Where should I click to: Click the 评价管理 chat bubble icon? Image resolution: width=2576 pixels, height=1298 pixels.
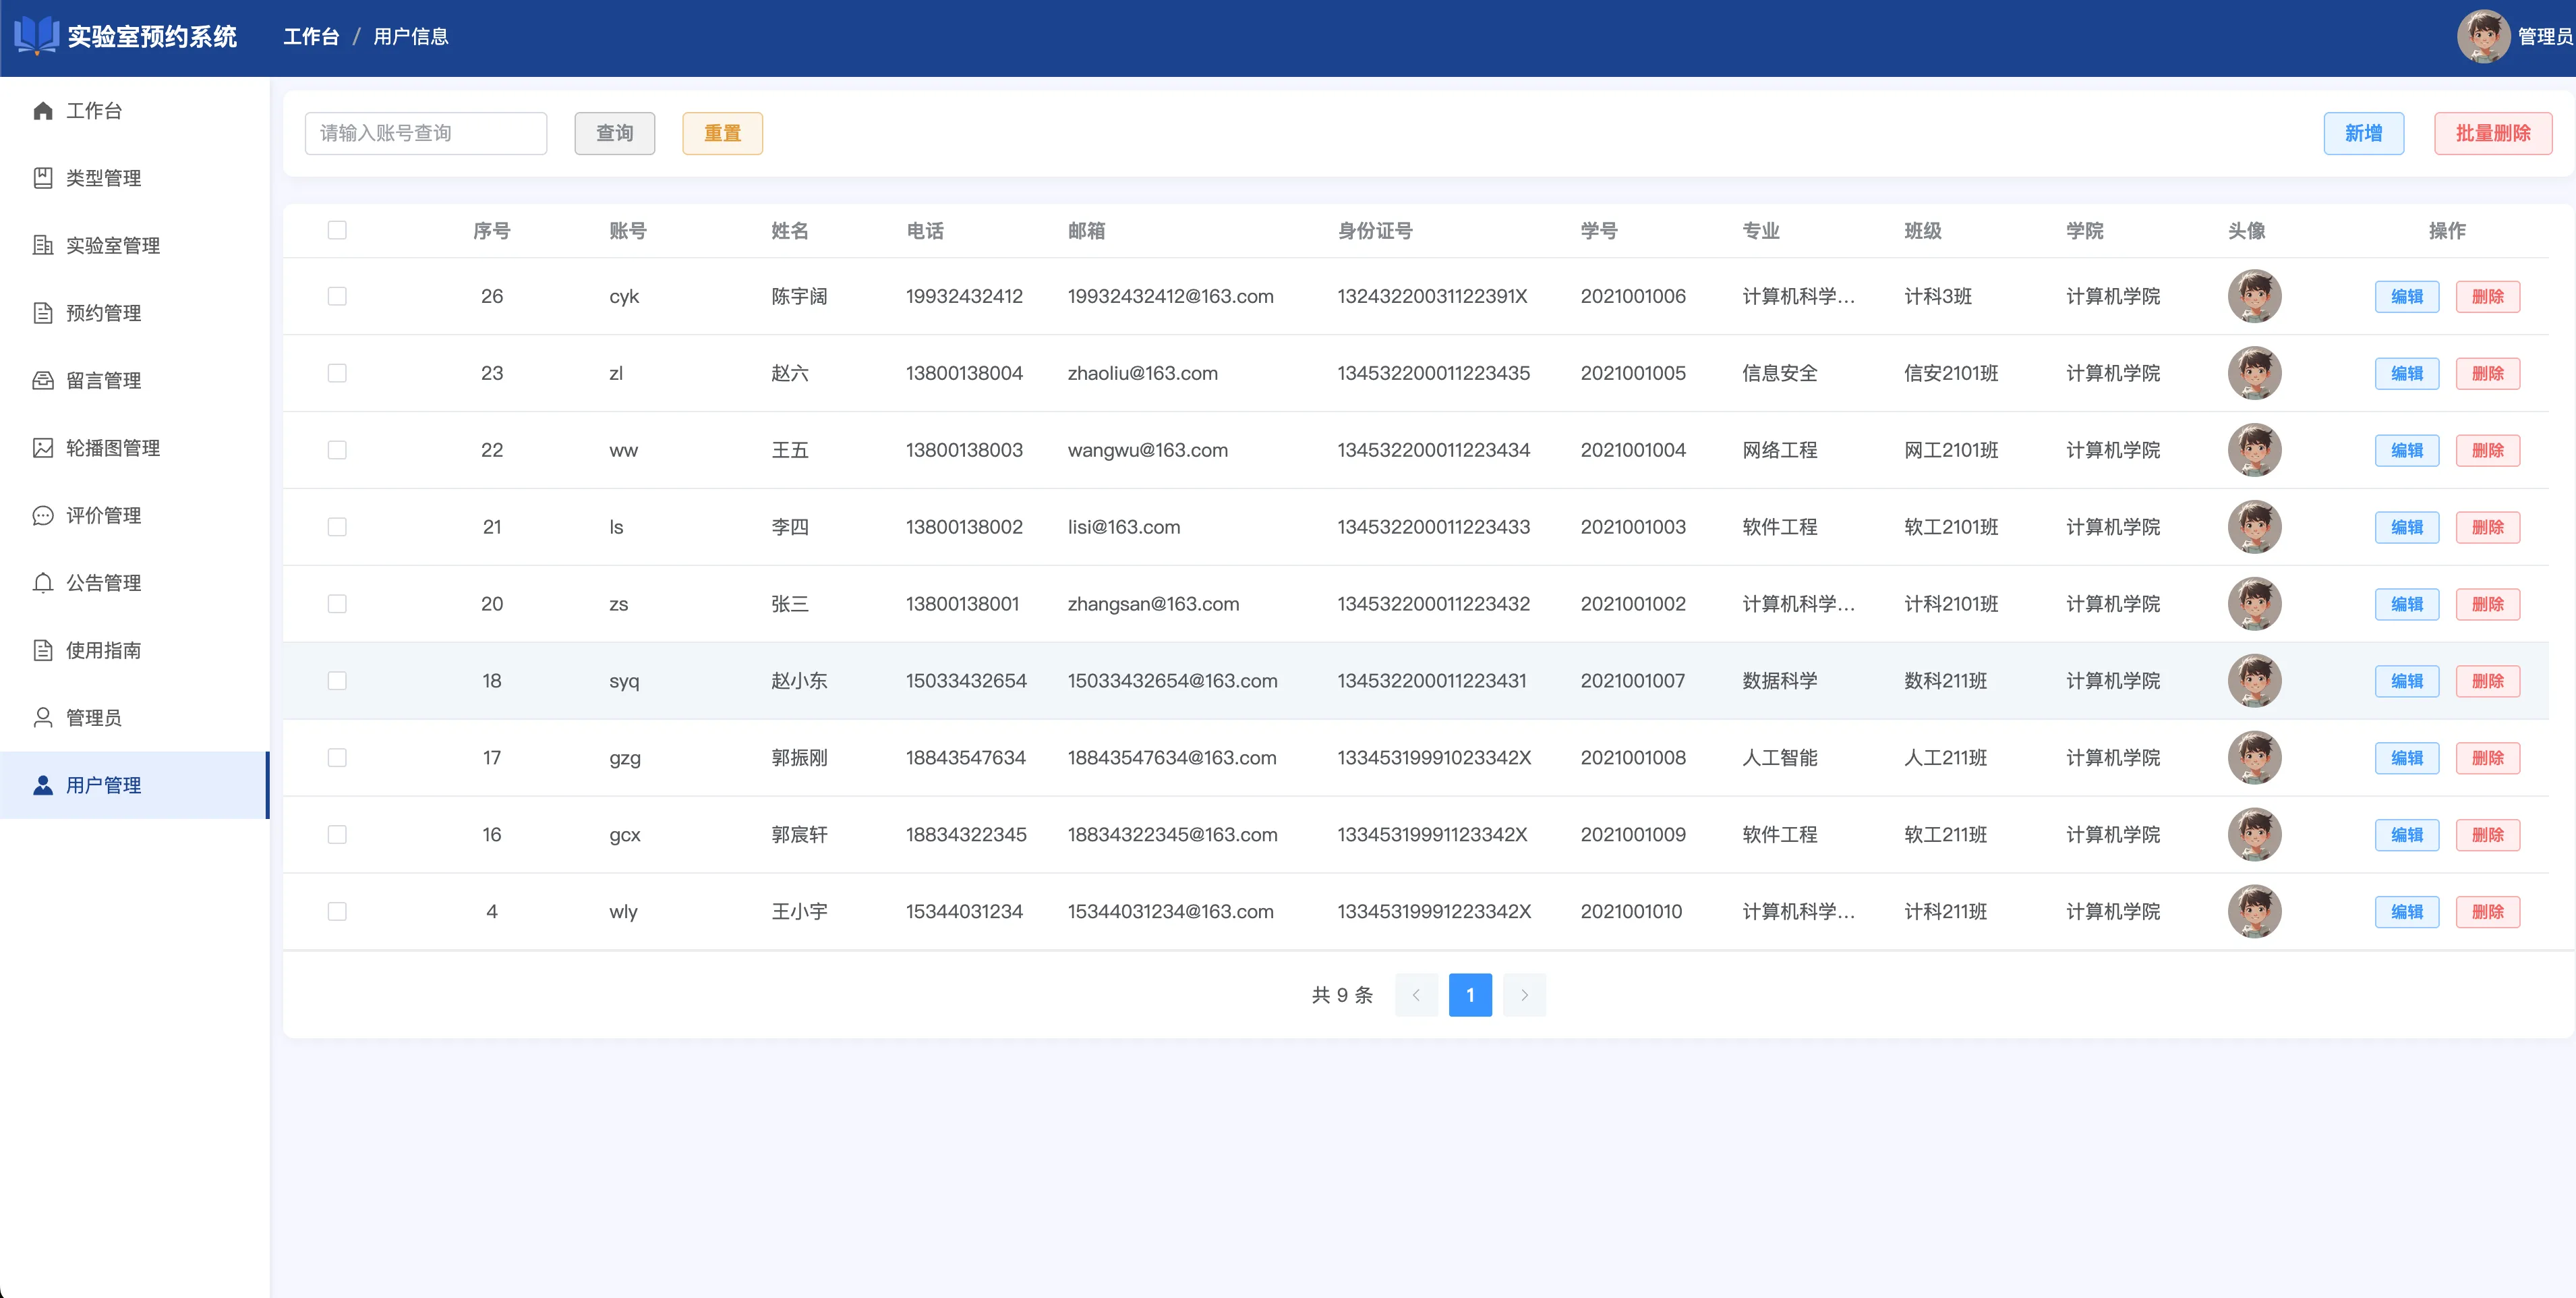coord(42,515)
